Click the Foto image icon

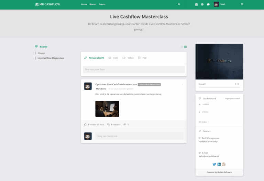click(110, 58)
